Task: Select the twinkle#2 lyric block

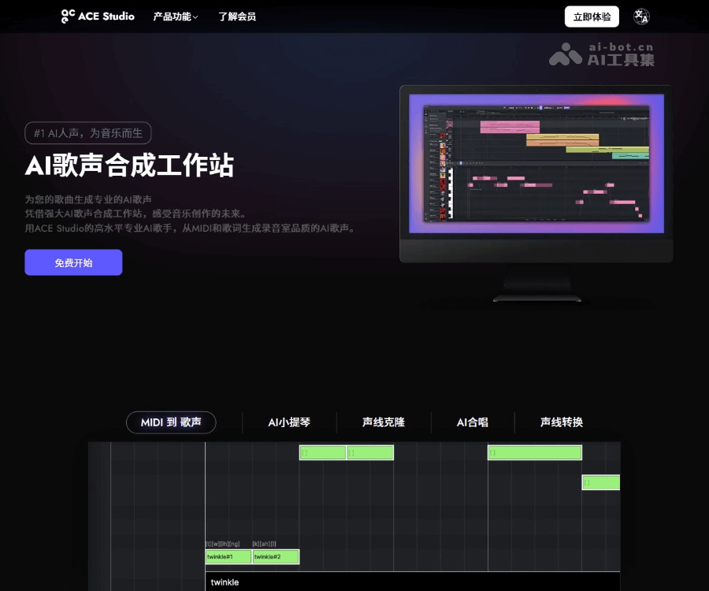Action: (274, 556)
